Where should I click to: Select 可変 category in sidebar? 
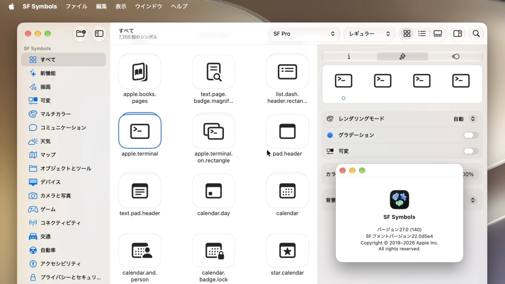click(x=64, y=101)
